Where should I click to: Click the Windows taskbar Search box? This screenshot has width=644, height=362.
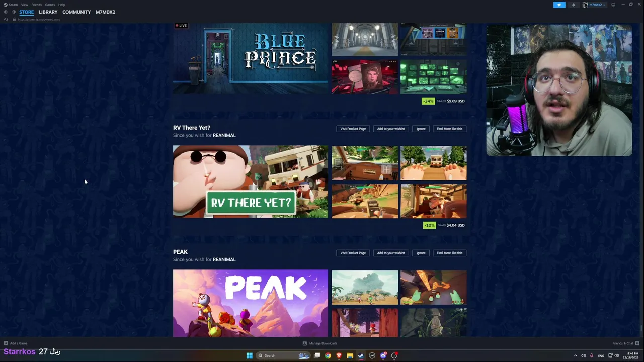pyautogui.click(x=283, y=355)
